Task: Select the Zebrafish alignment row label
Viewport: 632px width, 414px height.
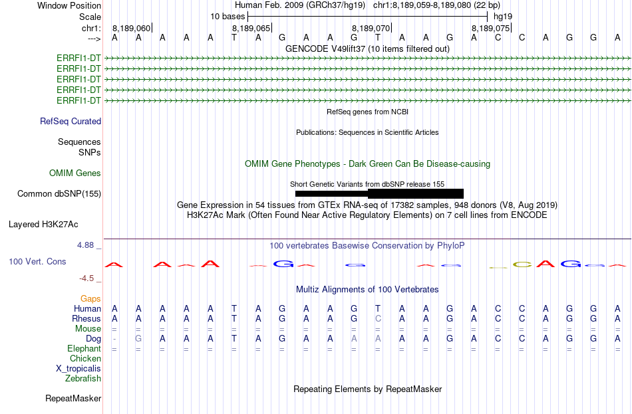Action: point(83,379)
